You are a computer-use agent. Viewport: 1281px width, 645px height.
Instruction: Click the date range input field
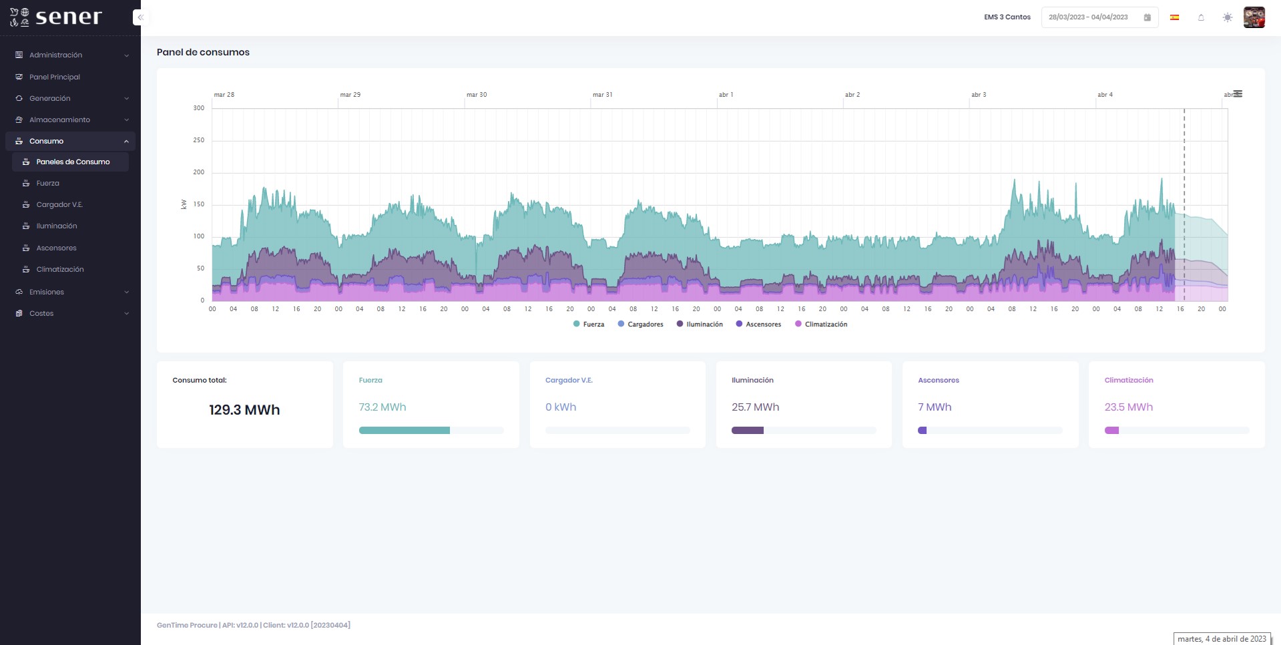tap(1088, 17)
